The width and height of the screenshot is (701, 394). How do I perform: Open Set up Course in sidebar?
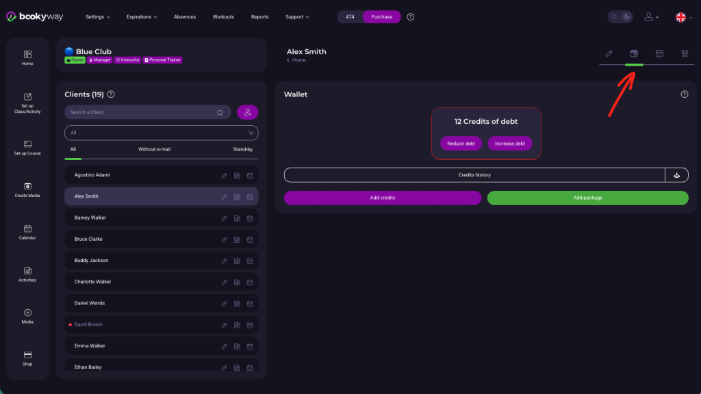tap(27, 148)
